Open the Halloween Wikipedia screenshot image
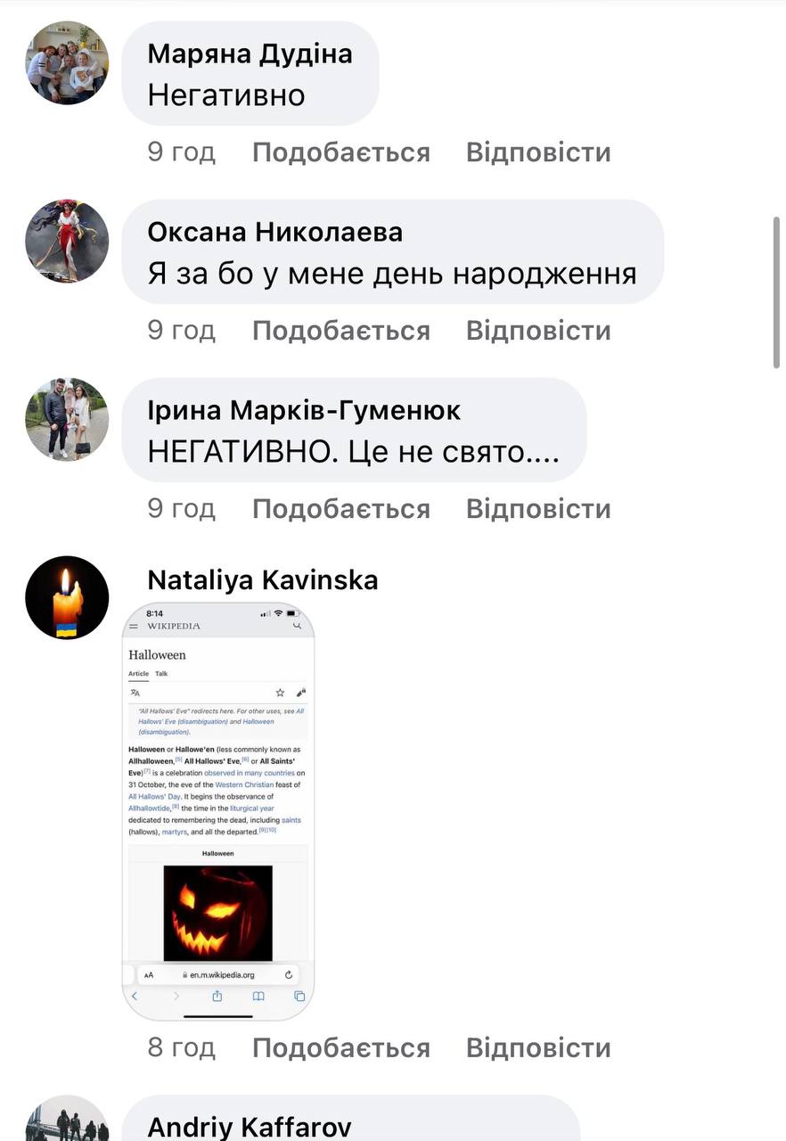Image resolution: width=786 pixels, height=1141 pixels. pos(218,811)
